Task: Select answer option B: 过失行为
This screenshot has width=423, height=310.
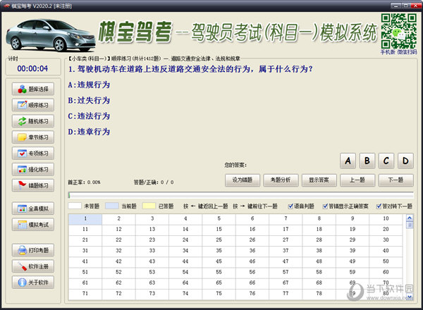Action: [x=89, y=100]
